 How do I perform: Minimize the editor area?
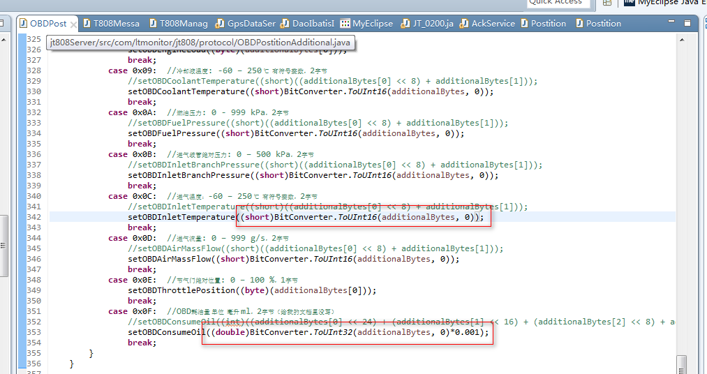click(x=673, y=23)
